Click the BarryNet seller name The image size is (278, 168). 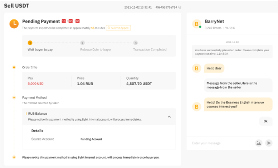tap(214, 21)
